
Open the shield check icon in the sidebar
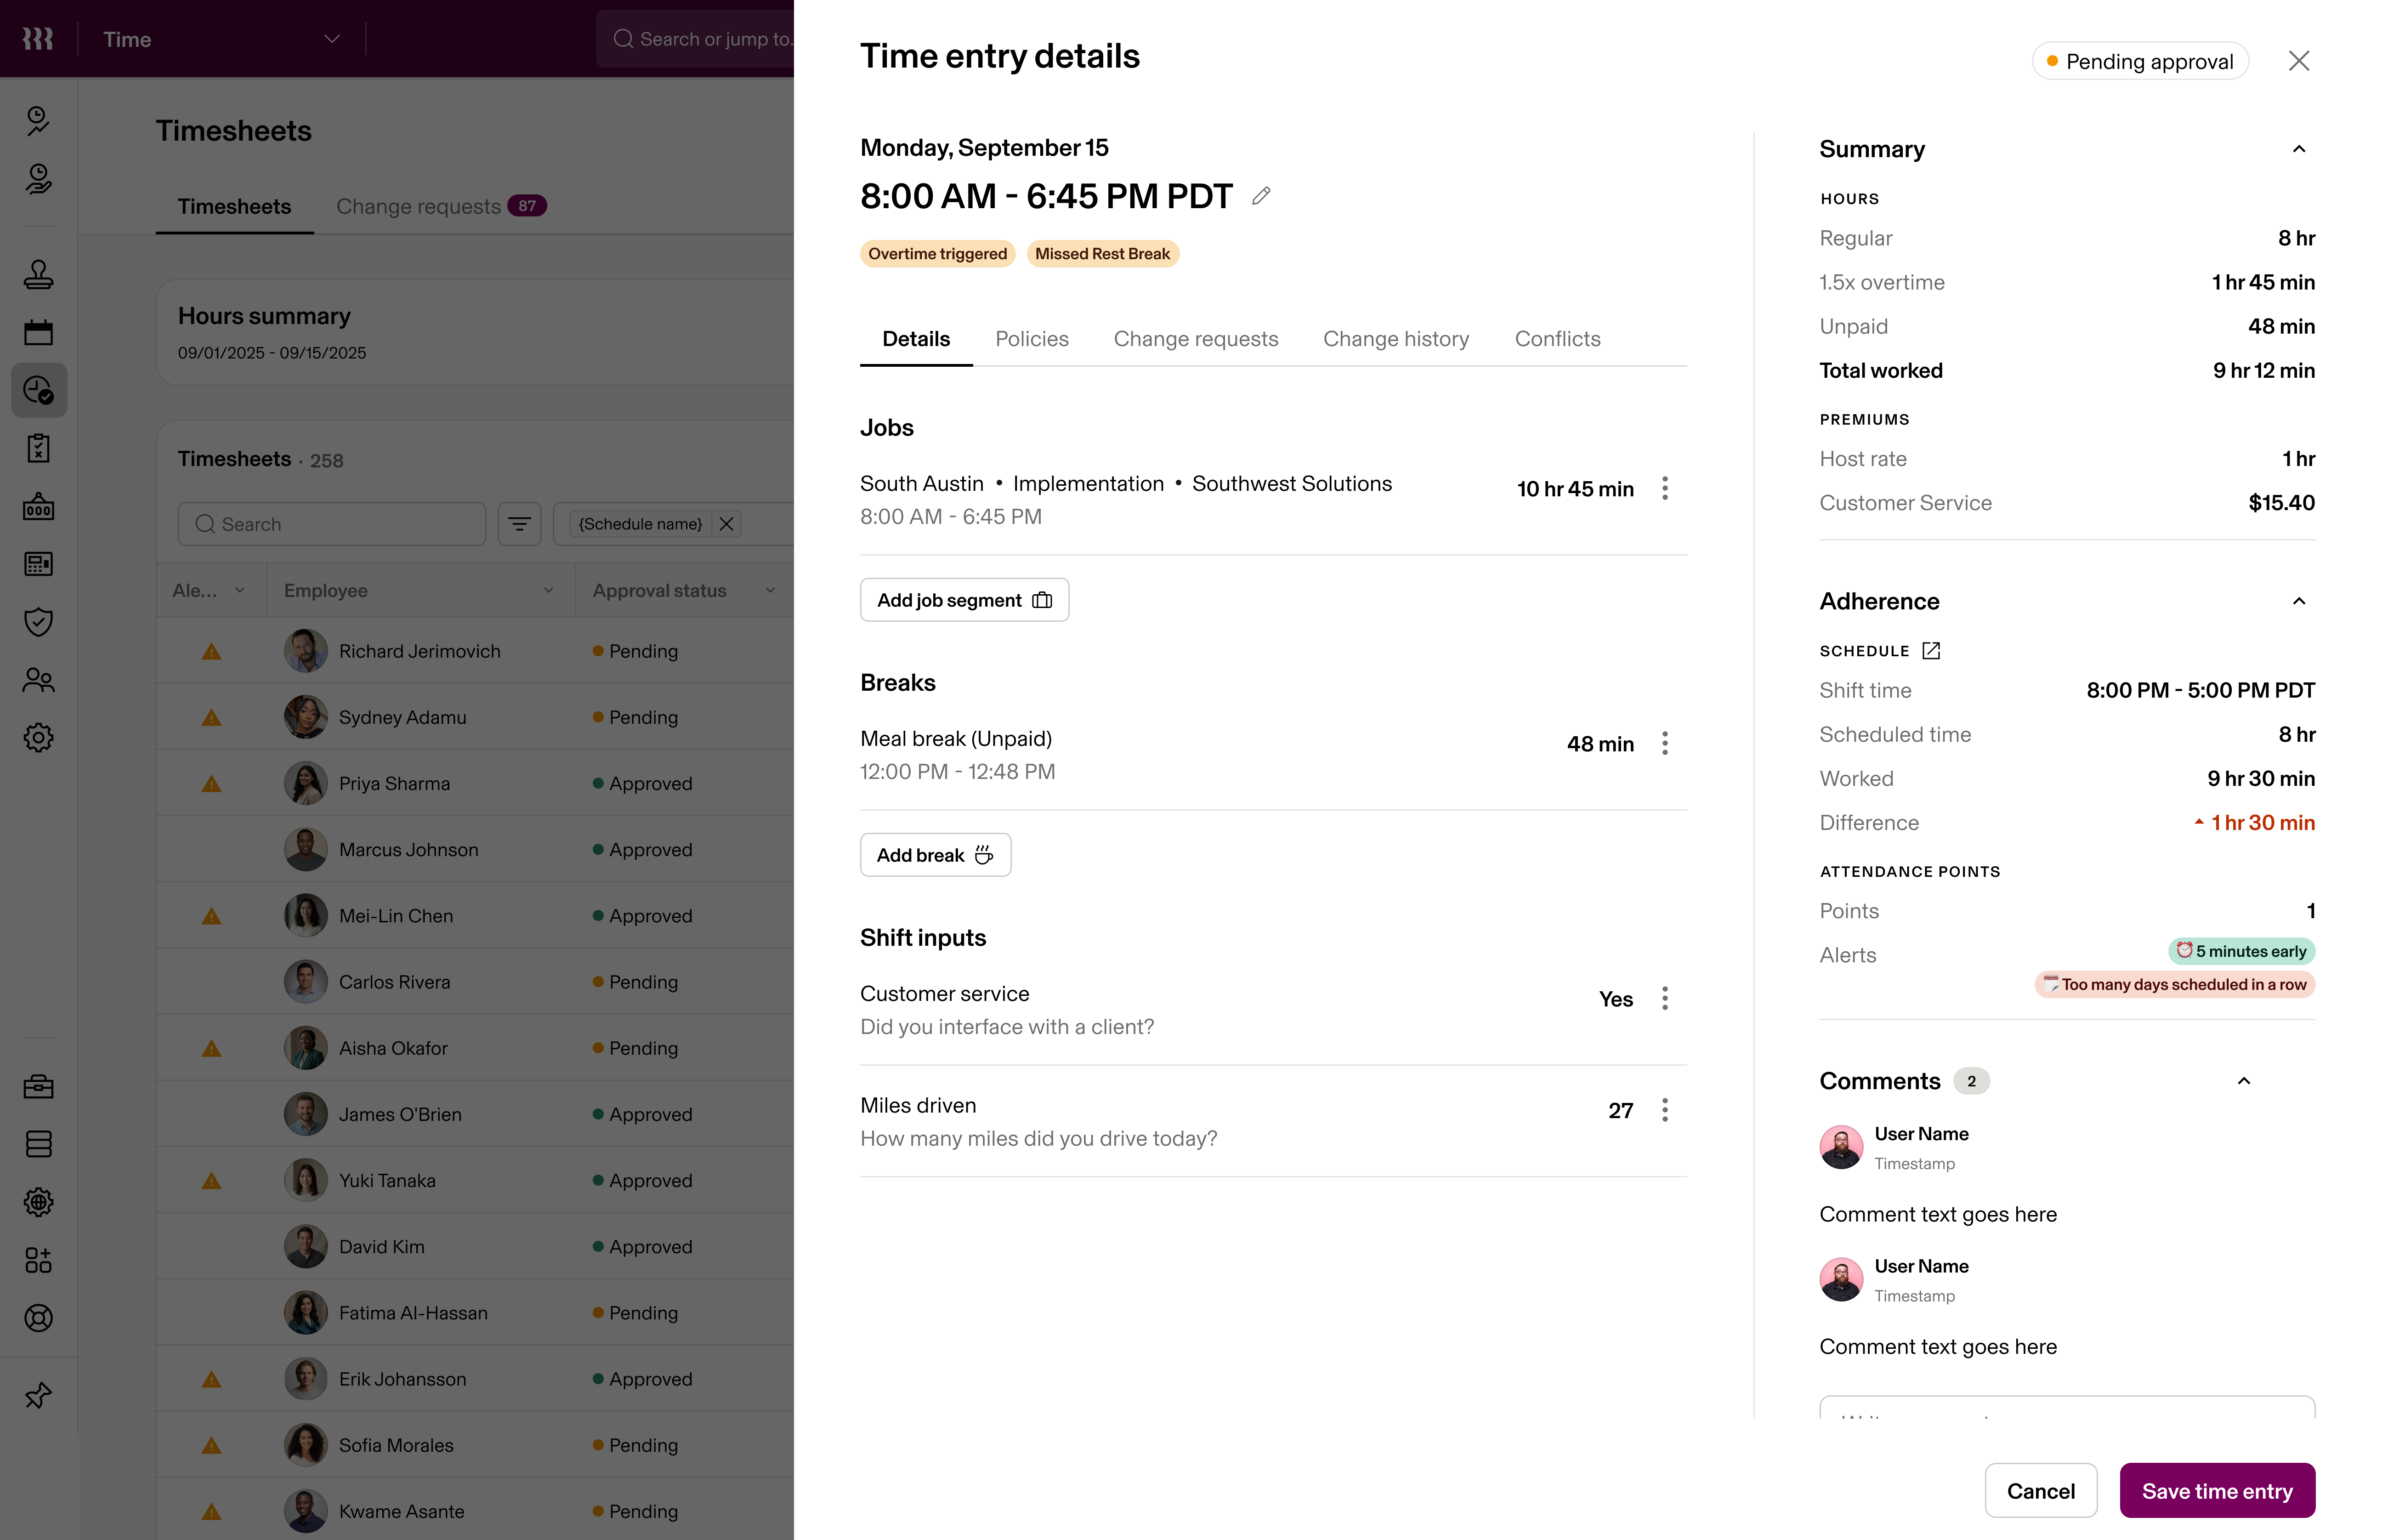pos(38,622)
